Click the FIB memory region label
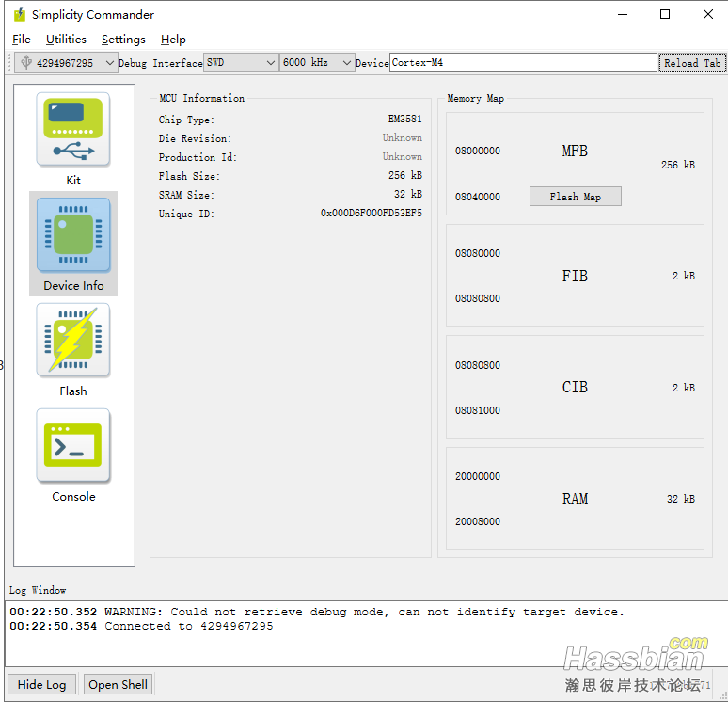 [x=575, y=276]
